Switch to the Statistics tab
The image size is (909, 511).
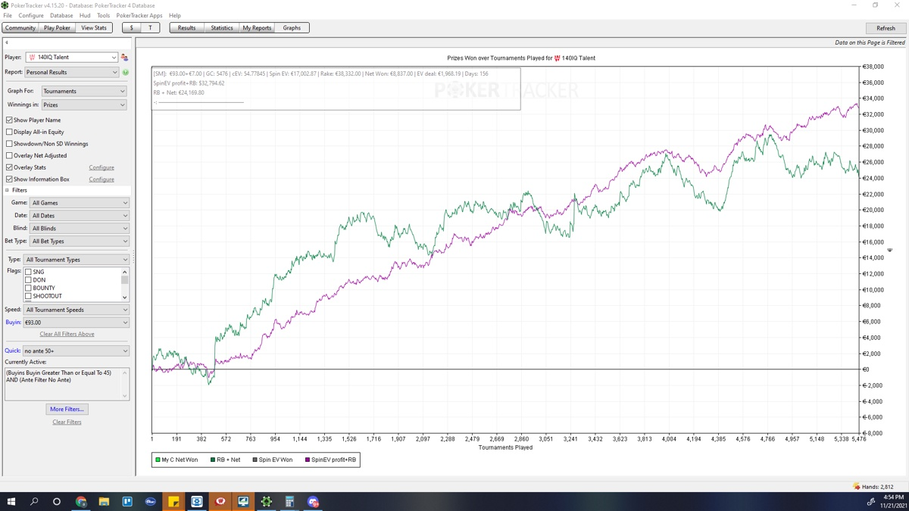221,28
